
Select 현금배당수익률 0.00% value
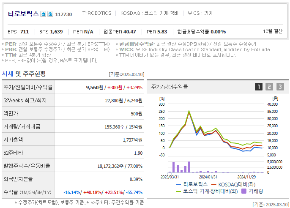point(218,32)
